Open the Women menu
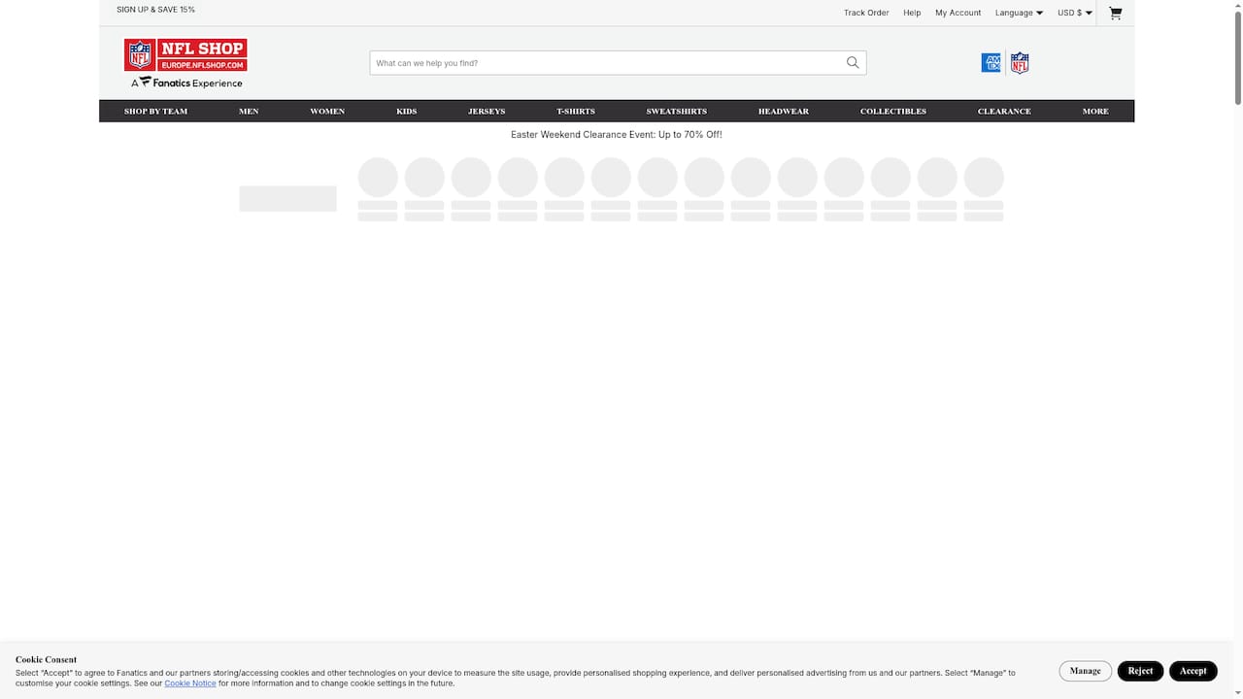Viewport: 1243px width, 699px height. tap(327, 111)
